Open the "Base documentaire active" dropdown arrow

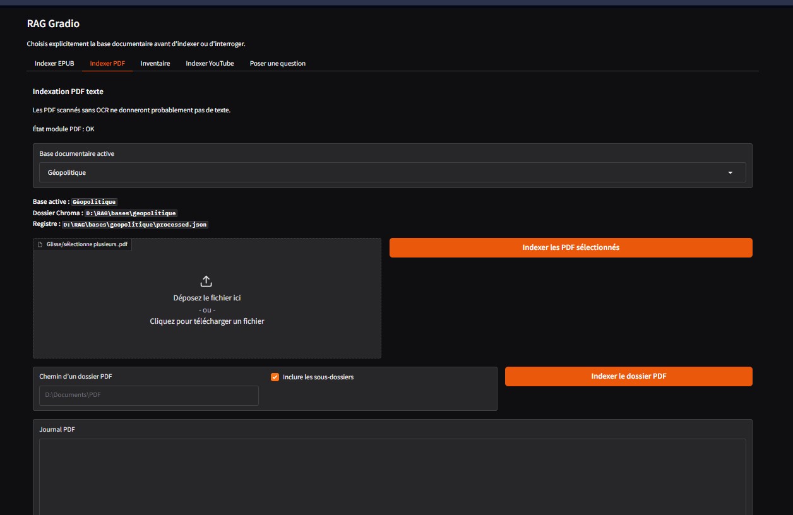pyautogui.click(x=730, y=172)
